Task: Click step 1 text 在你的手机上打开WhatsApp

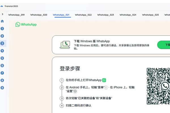Action: [84, 80]
